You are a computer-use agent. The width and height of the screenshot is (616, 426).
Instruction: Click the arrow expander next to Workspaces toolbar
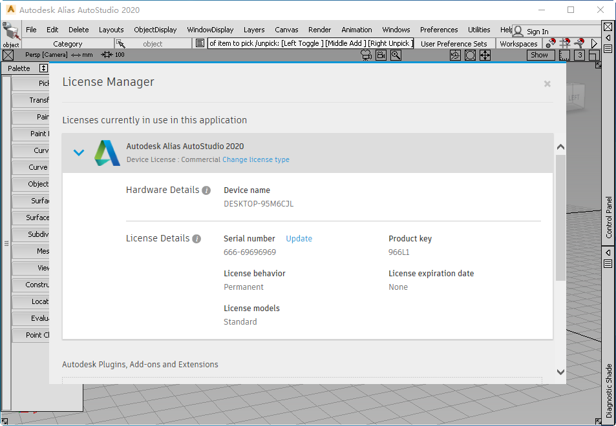pos(593,43)
